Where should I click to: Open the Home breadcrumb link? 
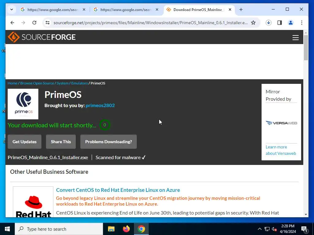click(x=12, y=83)
